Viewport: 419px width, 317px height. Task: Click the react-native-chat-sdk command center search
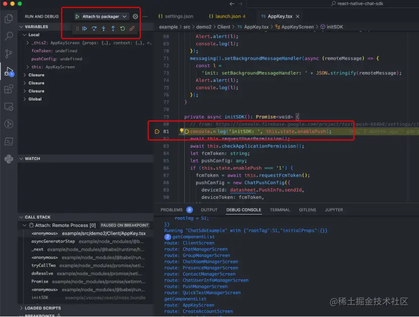pyautogui.click(x=357, y=4)
